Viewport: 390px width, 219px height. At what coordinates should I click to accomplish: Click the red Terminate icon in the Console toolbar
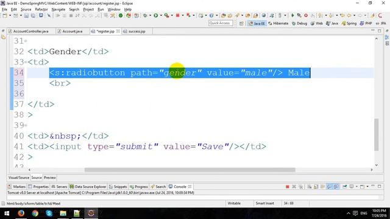[x=287, y=187]
